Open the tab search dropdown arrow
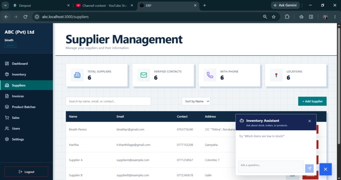The width and height of the screenshot is (341, 180). pyautogui.click(x=5, y=5)
